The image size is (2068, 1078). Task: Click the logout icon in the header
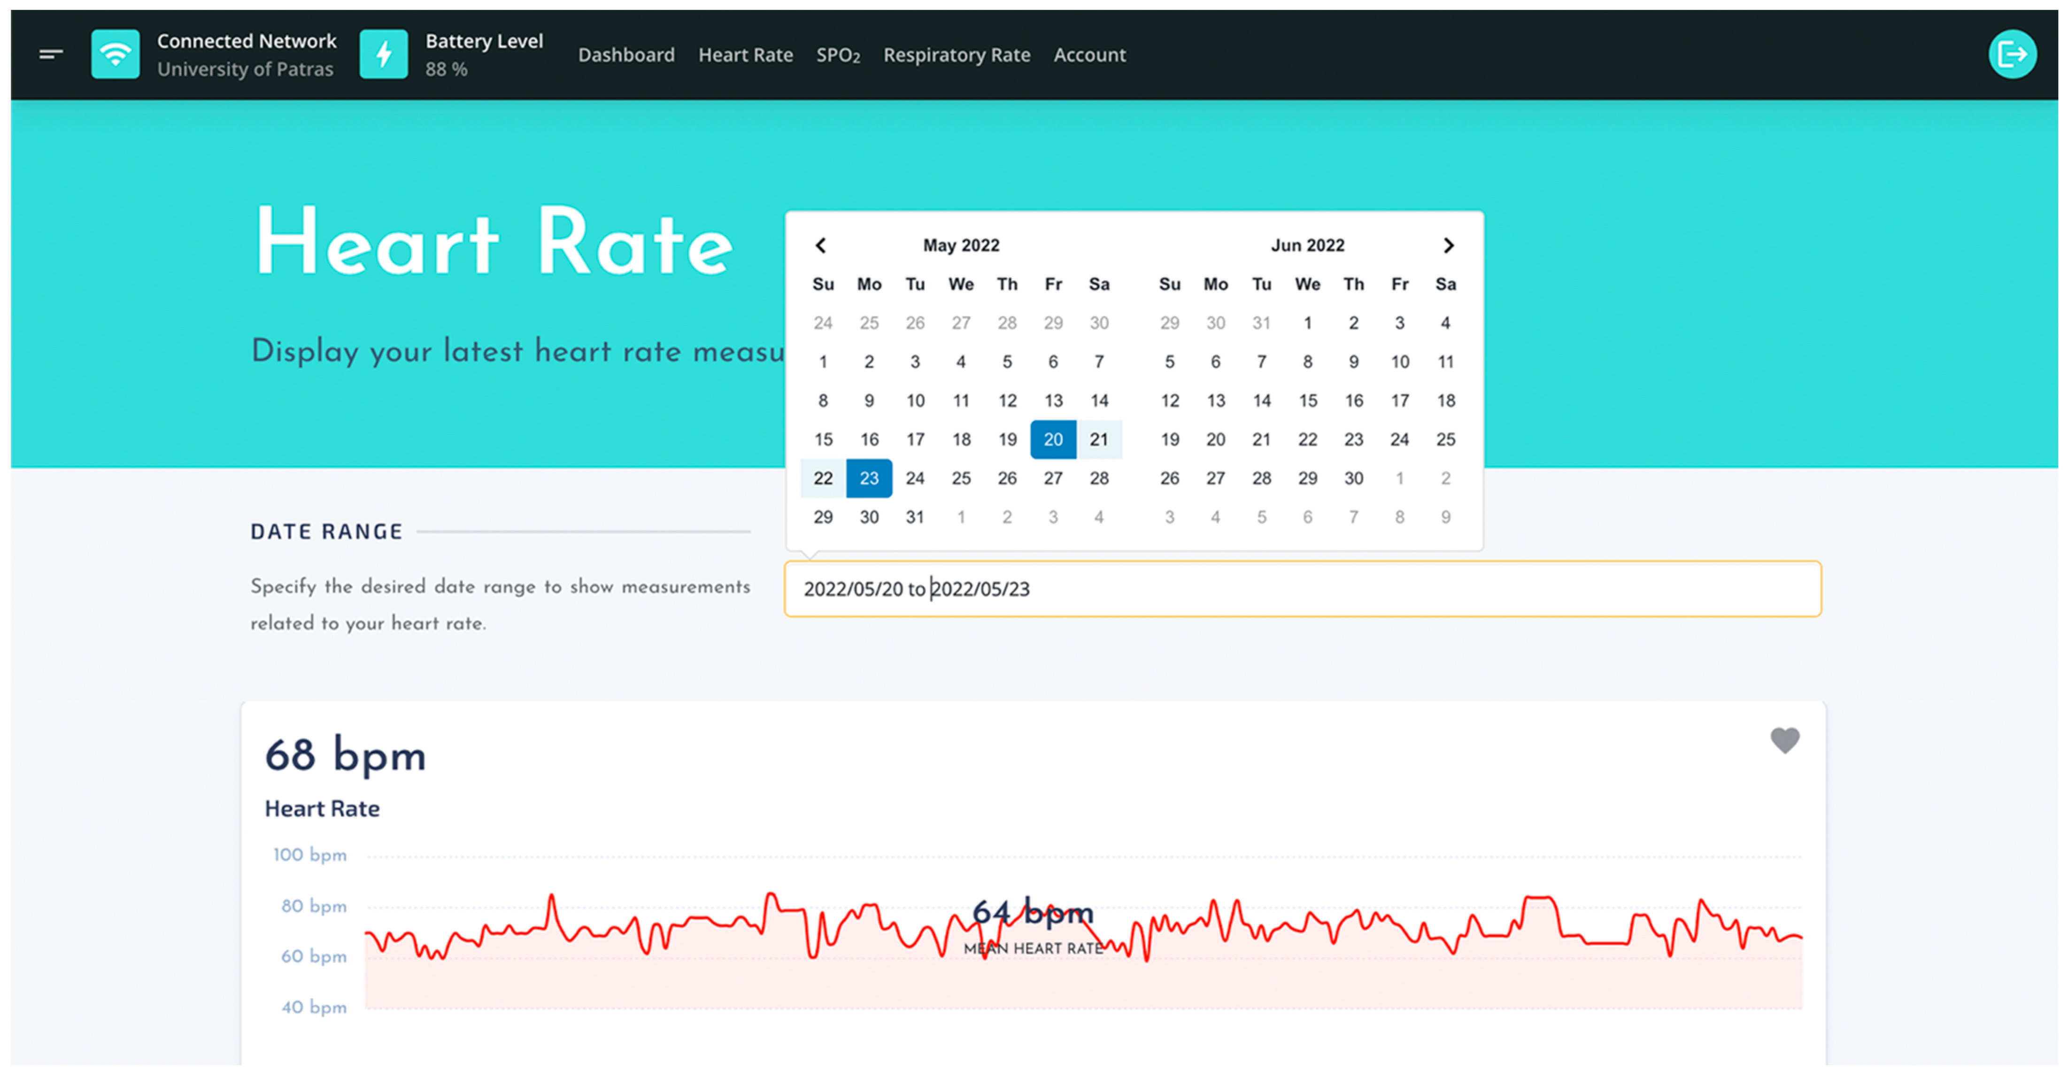click(x=2012, y=54)
